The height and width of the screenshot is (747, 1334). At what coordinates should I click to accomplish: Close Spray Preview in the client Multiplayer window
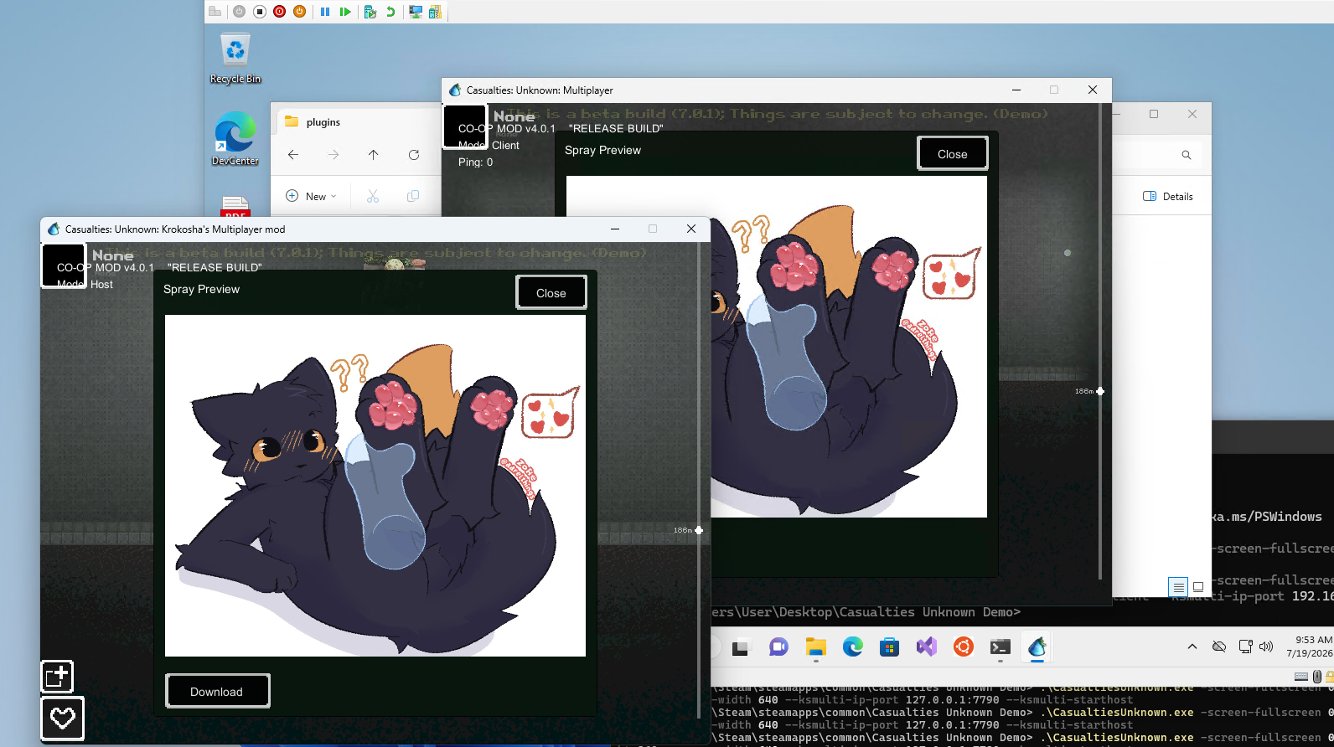coord(953,153)
